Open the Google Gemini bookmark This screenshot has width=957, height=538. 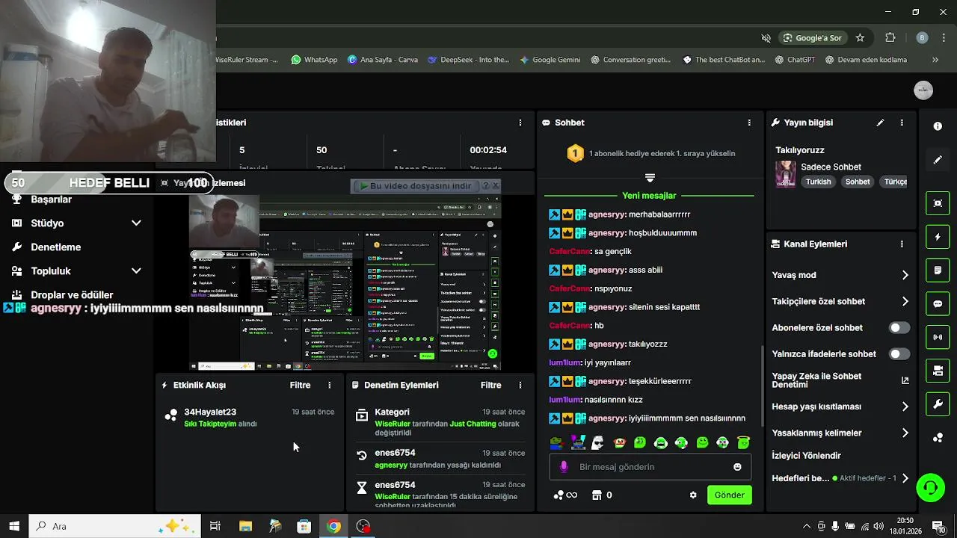click(550, 60)
